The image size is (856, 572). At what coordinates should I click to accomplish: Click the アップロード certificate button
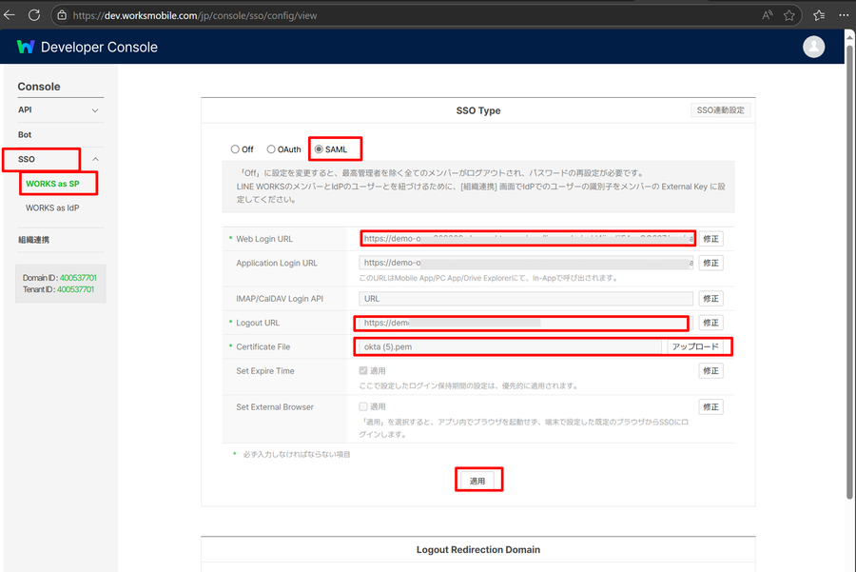point(695,346)
